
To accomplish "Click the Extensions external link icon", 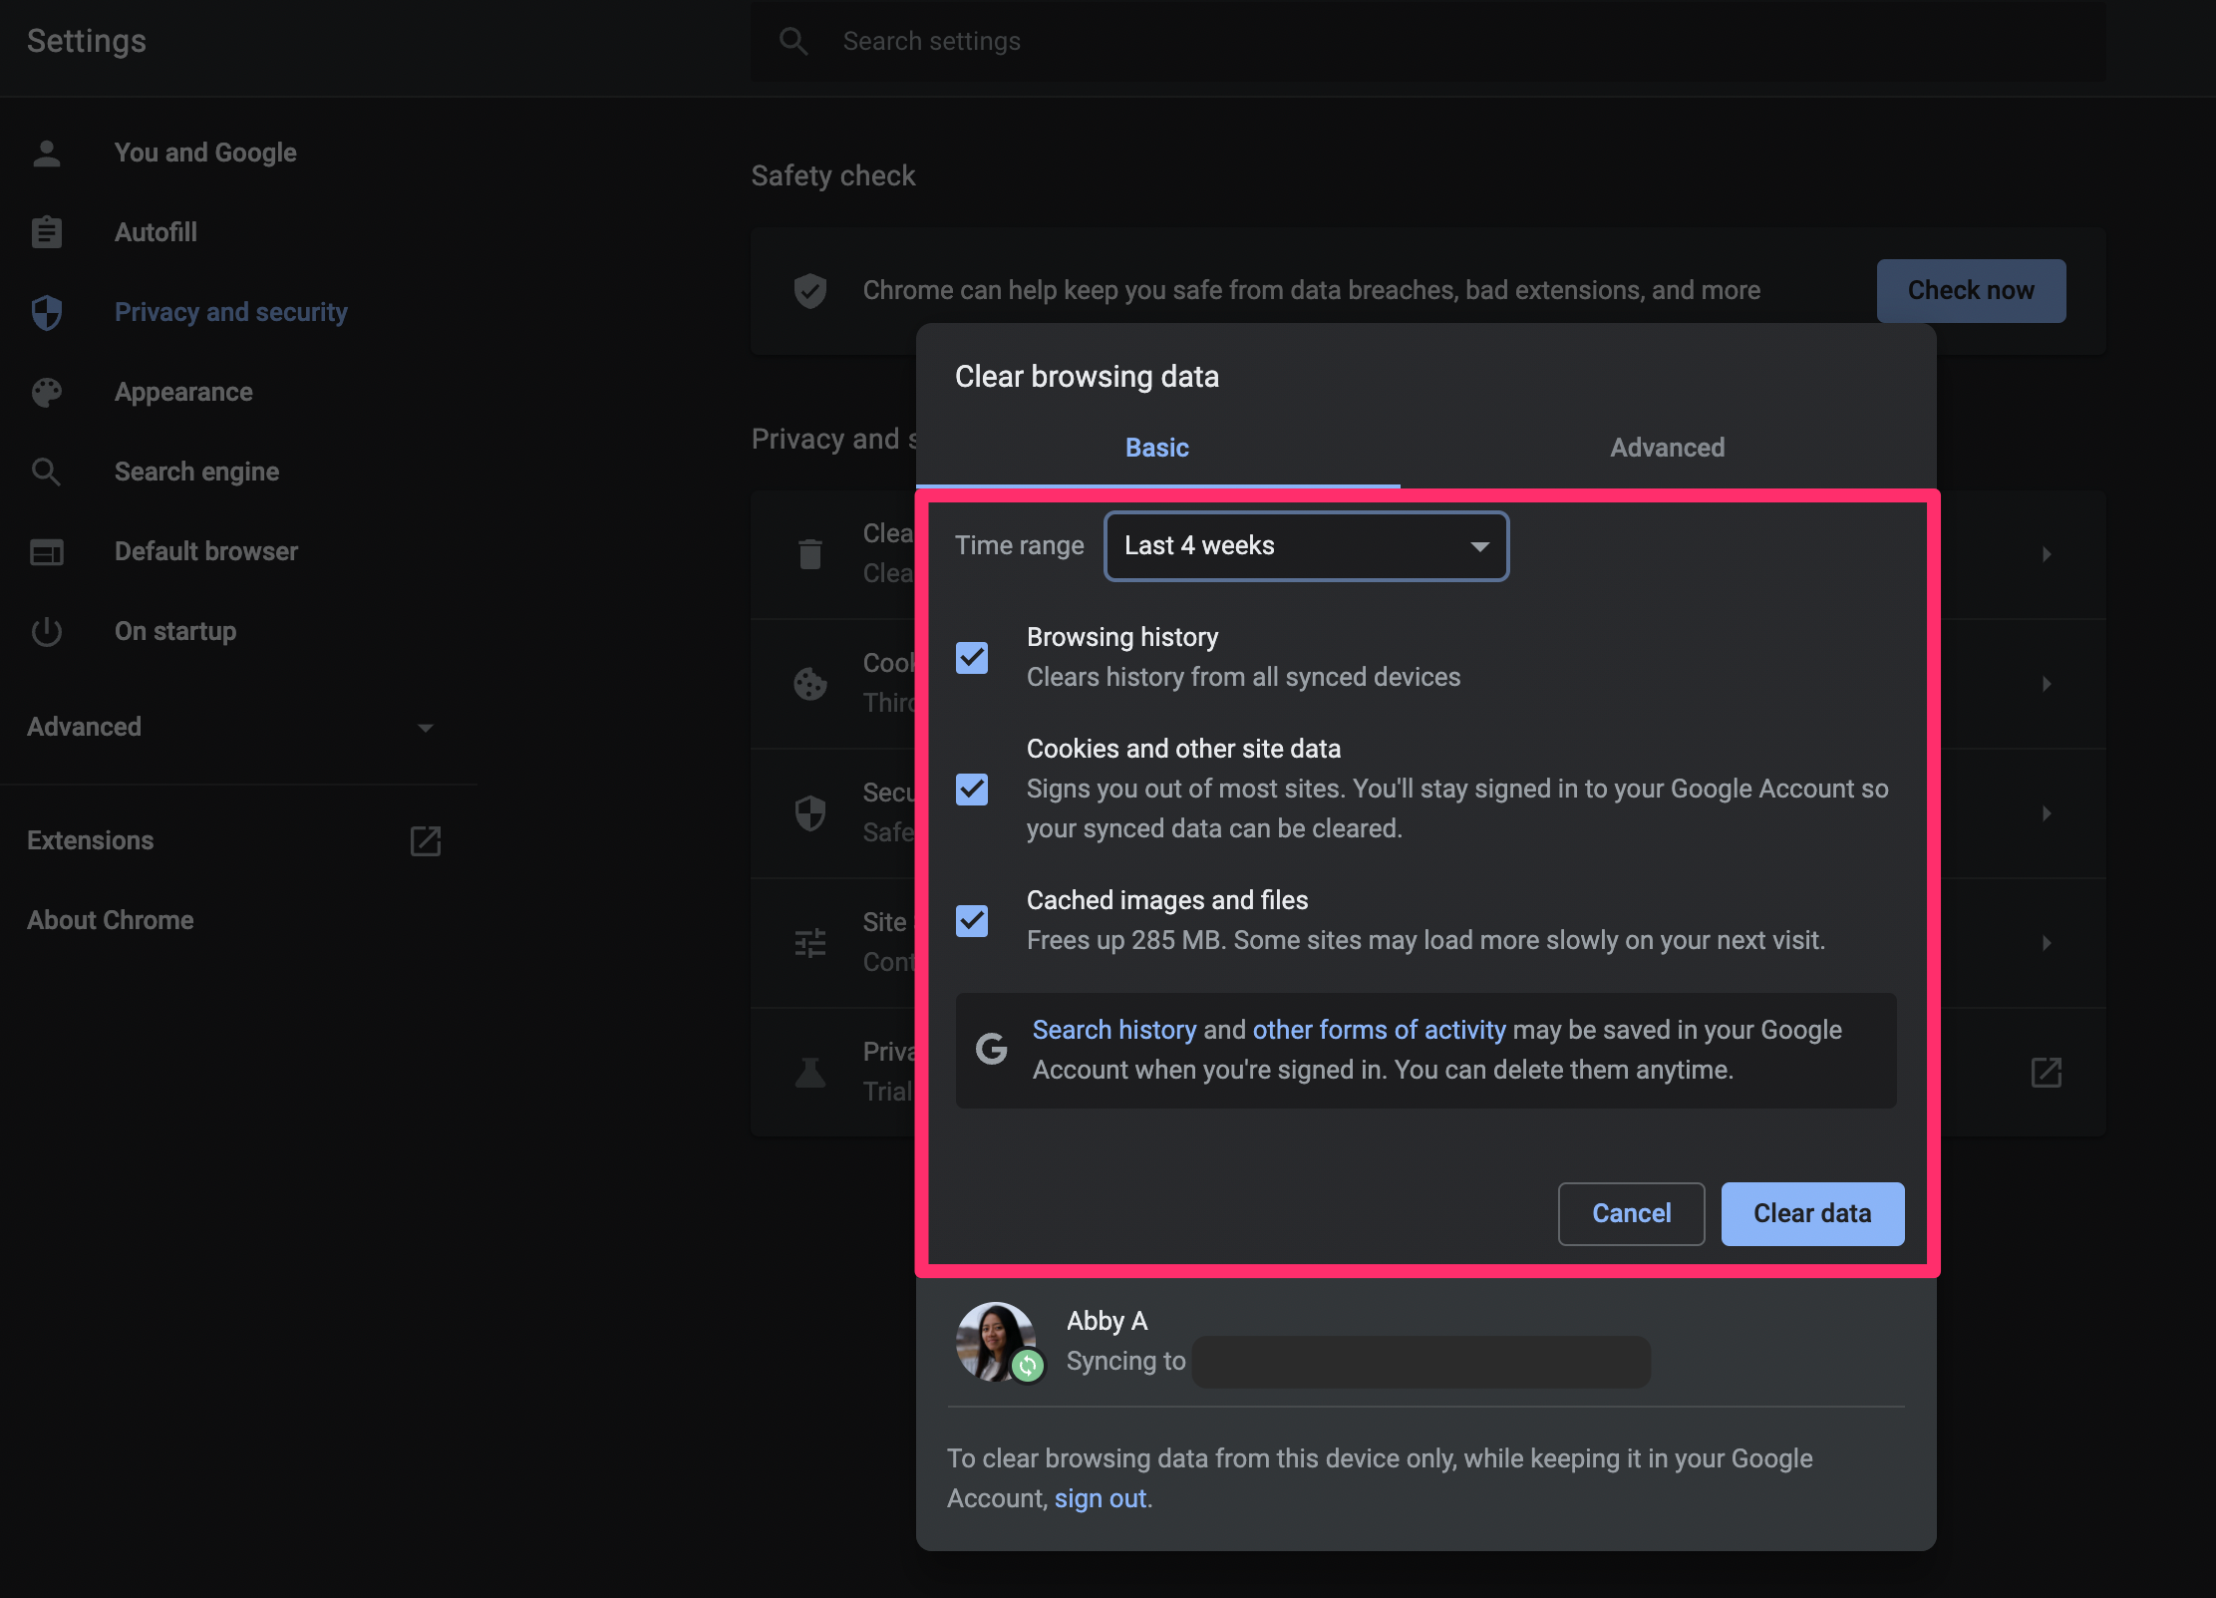I will point(427,841).
